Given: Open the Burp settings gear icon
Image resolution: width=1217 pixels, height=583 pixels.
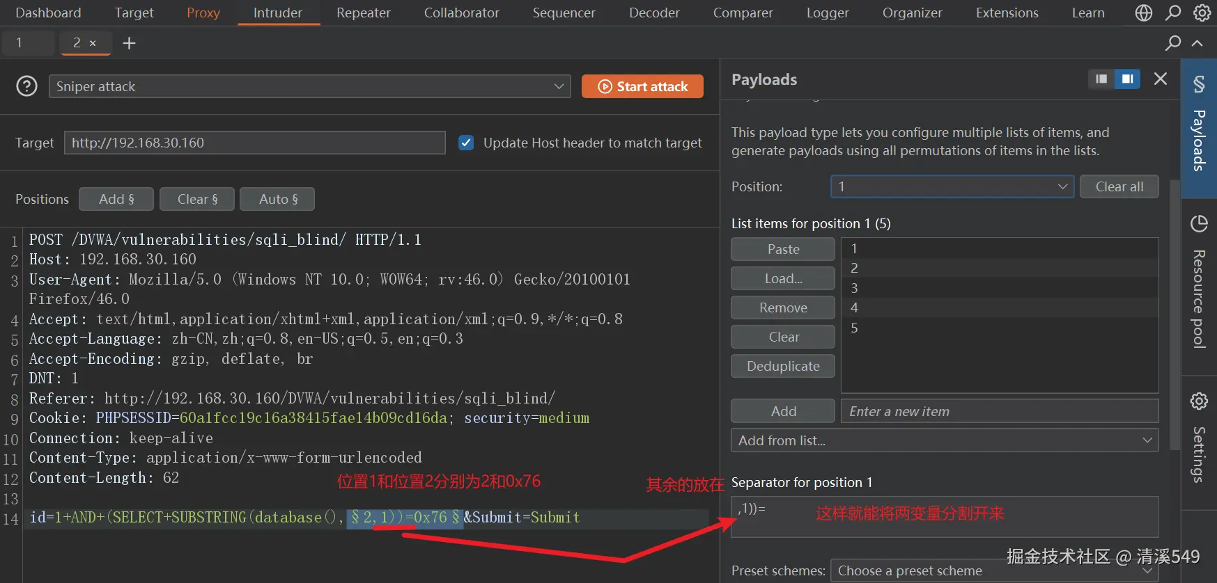Looking at the screenshot, I should click(x=1202, y=13).
